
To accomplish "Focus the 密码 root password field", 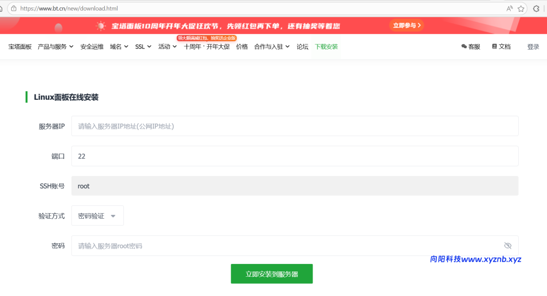I will (295, 246).
